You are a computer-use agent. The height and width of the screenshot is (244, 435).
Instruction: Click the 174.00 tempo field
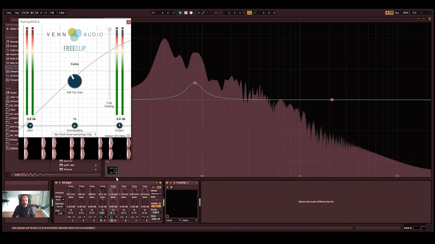click(25, 13)
